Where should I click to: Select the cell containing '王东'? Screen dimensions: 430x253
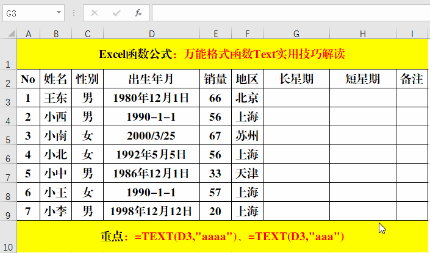pos(56,98)
